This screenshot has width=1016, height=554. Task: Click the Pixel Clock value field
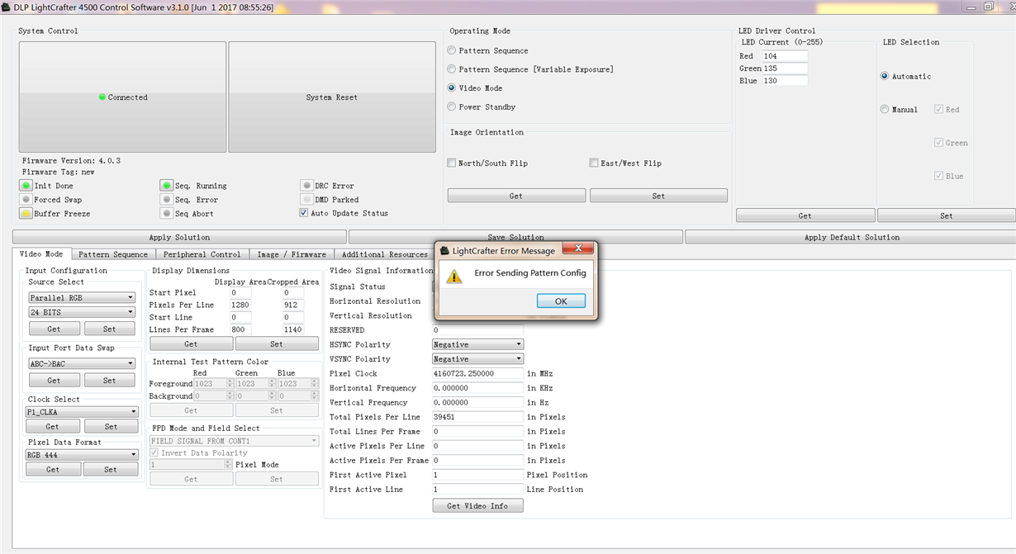pos(477,373)
